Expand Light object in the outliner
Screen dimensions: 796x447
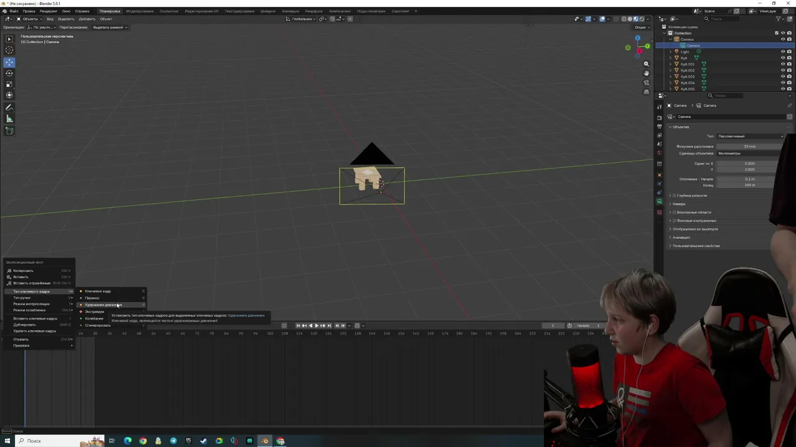click(670, 52)
